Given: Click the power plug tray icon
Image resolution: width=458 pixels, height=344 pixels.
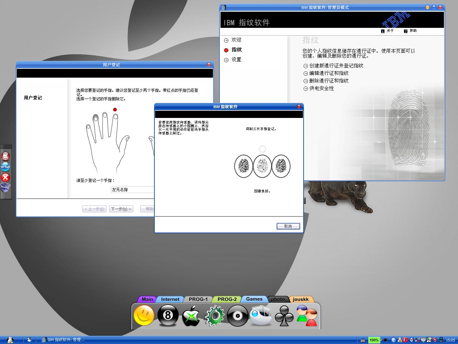Looking at the screenshot, I should click(x=386, y=340).
